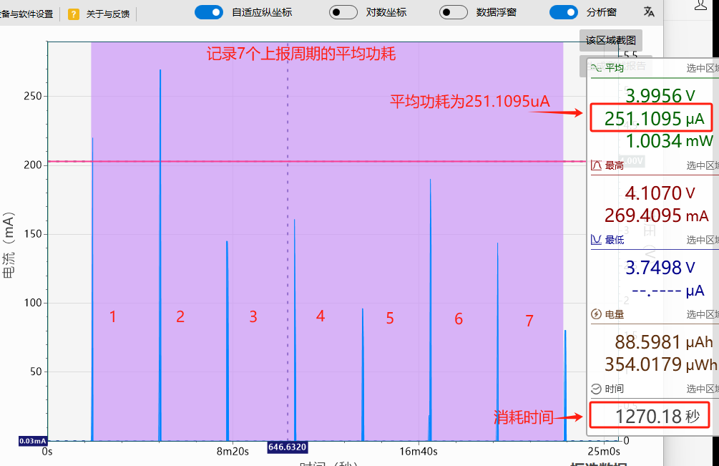Open 设备与软件设置 menu
Screen dimensions: 719x466
tap(26, 14)
